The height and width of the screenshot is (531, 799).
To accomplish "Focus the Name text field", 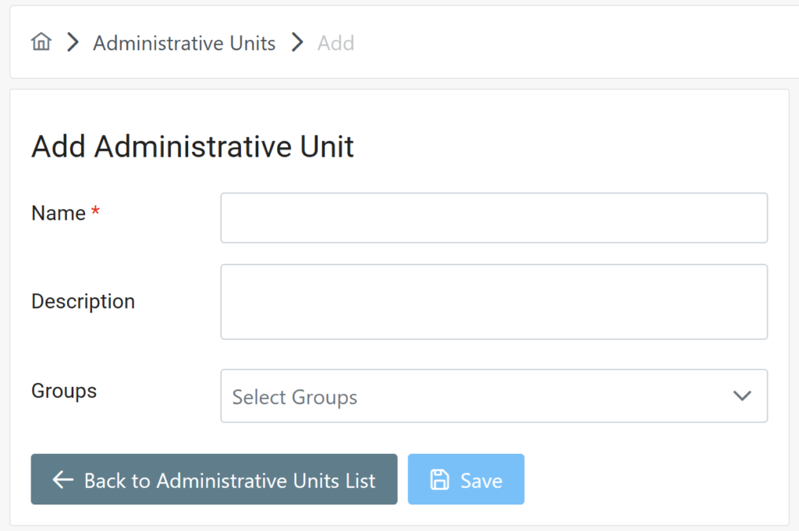I will pyautogui.click(x=493, y=218).
